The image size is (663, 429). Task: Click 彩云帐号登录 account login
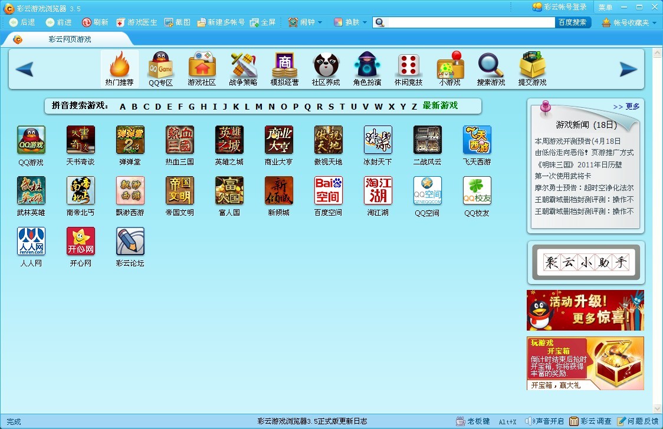(x=560, y=7)
